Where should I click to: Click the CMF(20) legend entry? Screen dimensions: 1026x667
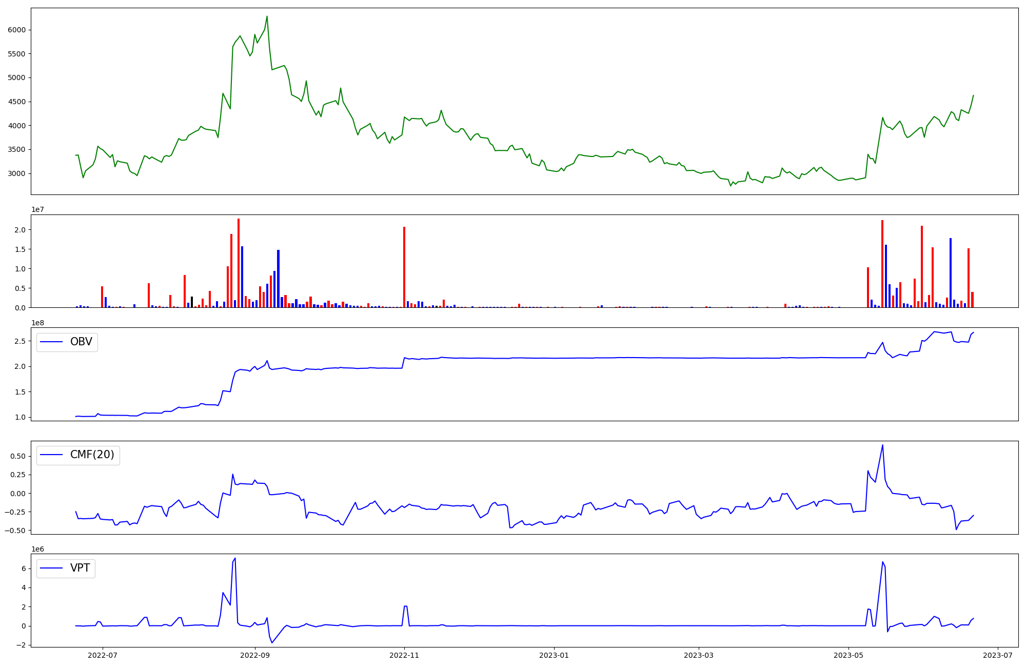pos(92,455)
